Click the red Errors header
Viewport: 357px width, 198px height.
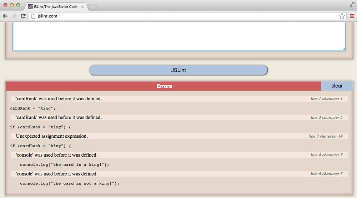(x=164, y=86)
